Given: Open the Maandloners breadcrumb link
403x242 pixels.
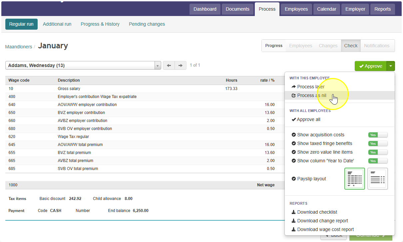Looking at the screenshot, I should point(19,47).
